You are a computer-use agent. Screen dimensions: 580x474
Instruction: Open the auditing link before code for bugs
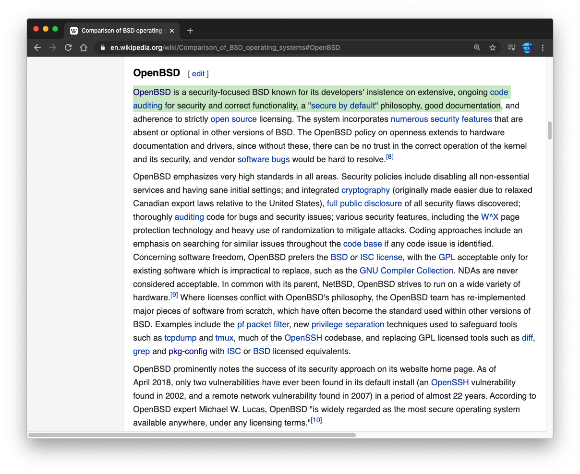click(189, 217)
